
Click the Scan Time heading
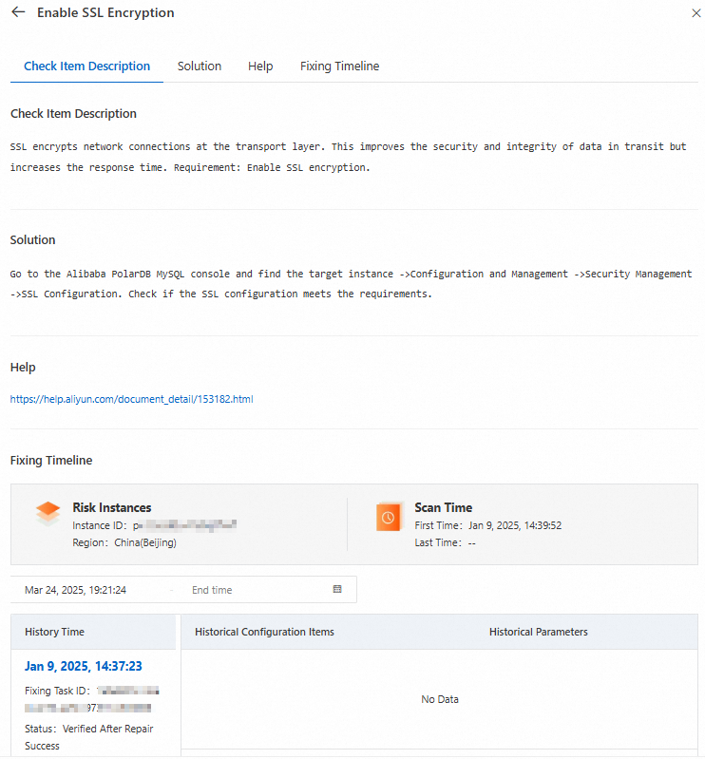coord(443,507)
